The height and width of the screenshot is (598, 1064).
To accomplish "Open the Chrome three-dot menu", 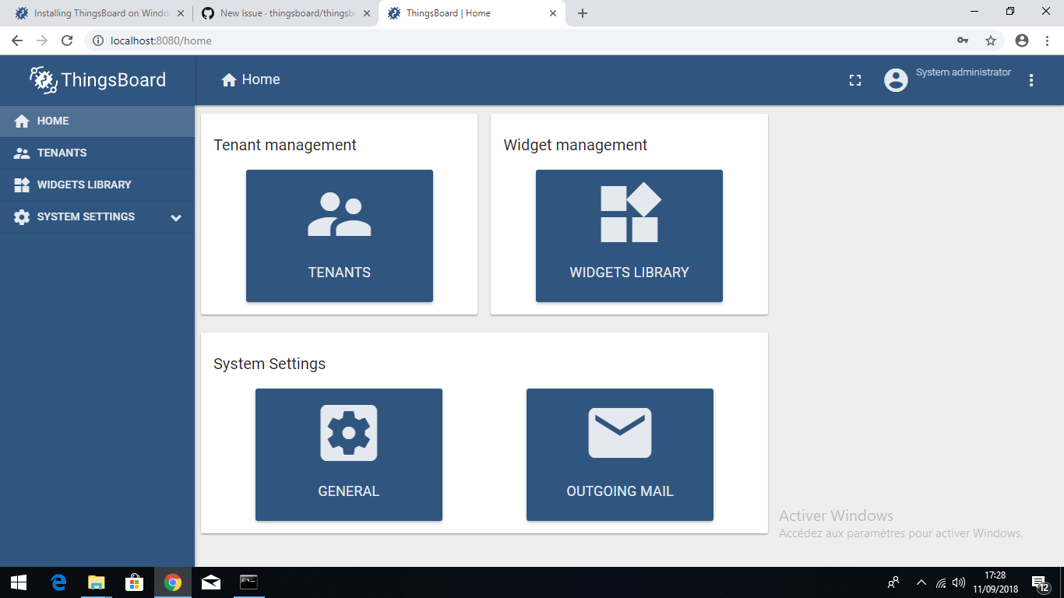I will coord(1046,40).
